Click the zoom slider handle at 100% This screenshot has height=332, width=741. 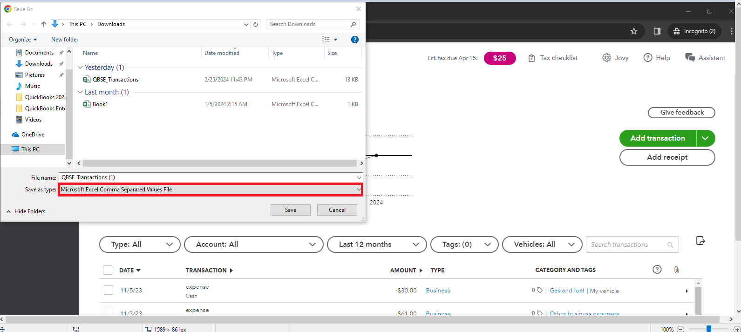click(708, 329)
